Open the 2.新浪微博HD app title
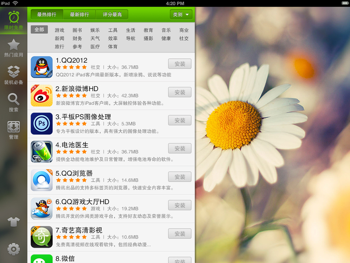This screenshot has width=350, height=263. pyautogui.click(x=77, y=89)
